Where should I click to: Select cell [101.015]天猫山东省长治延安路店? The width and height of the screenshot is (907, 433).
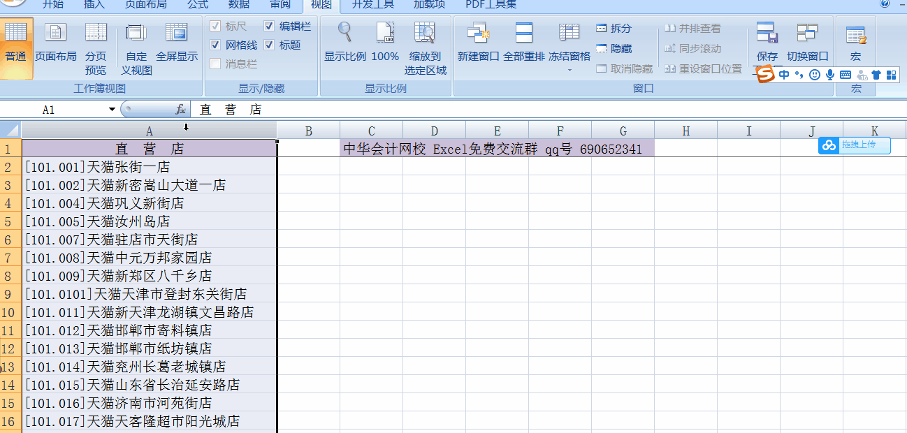pyautogui.click(x=149, y=385)
